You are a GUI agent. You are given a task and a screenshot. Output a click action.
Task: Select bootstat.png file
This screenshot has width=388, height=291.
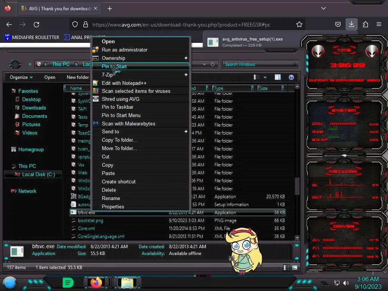tap(91, 221)
